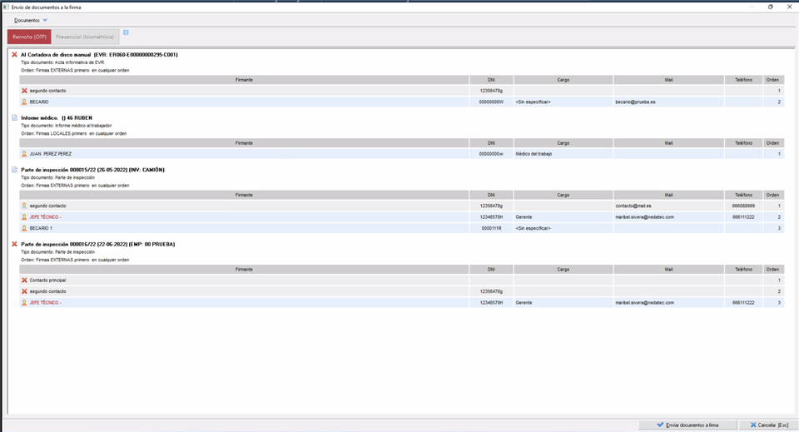
Task: Select Parte de inspección 000015/22 (INV: CAMIÓN) title
Action: (92, 170)
